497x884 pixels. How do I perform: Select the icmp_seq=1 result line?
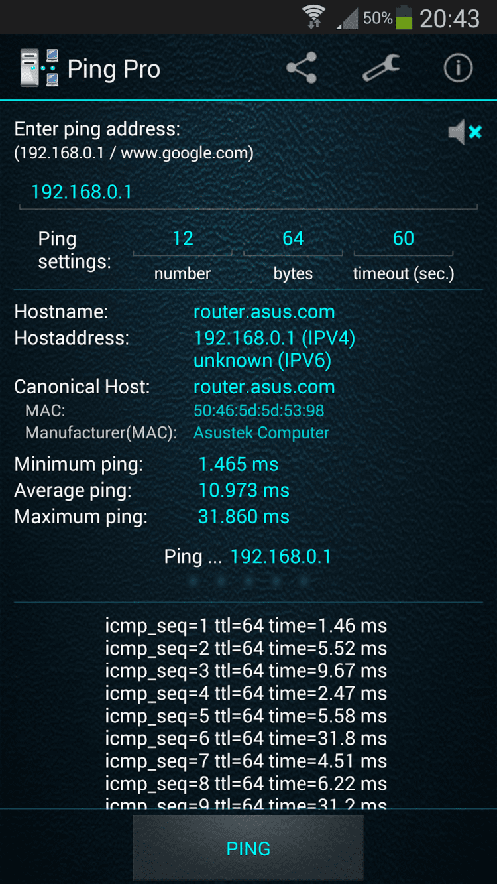point(246,625)
